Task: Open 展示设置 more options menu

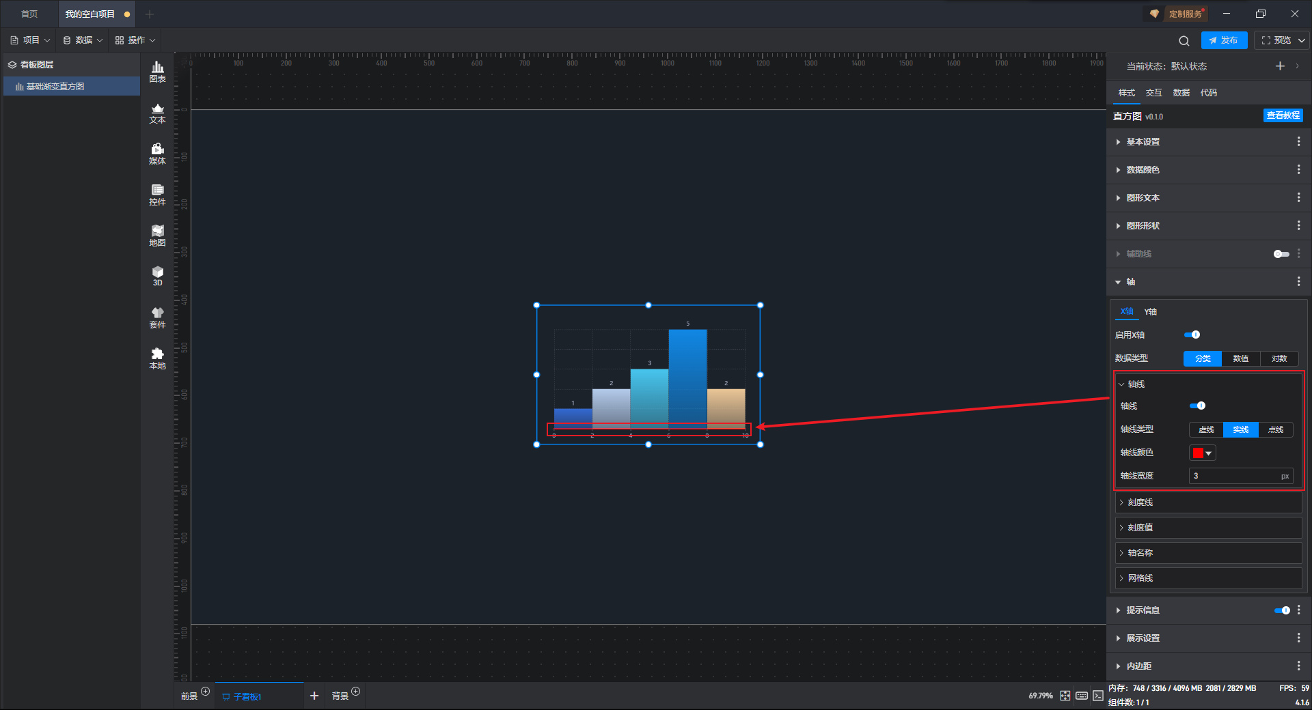Action: pos(1298,638)
